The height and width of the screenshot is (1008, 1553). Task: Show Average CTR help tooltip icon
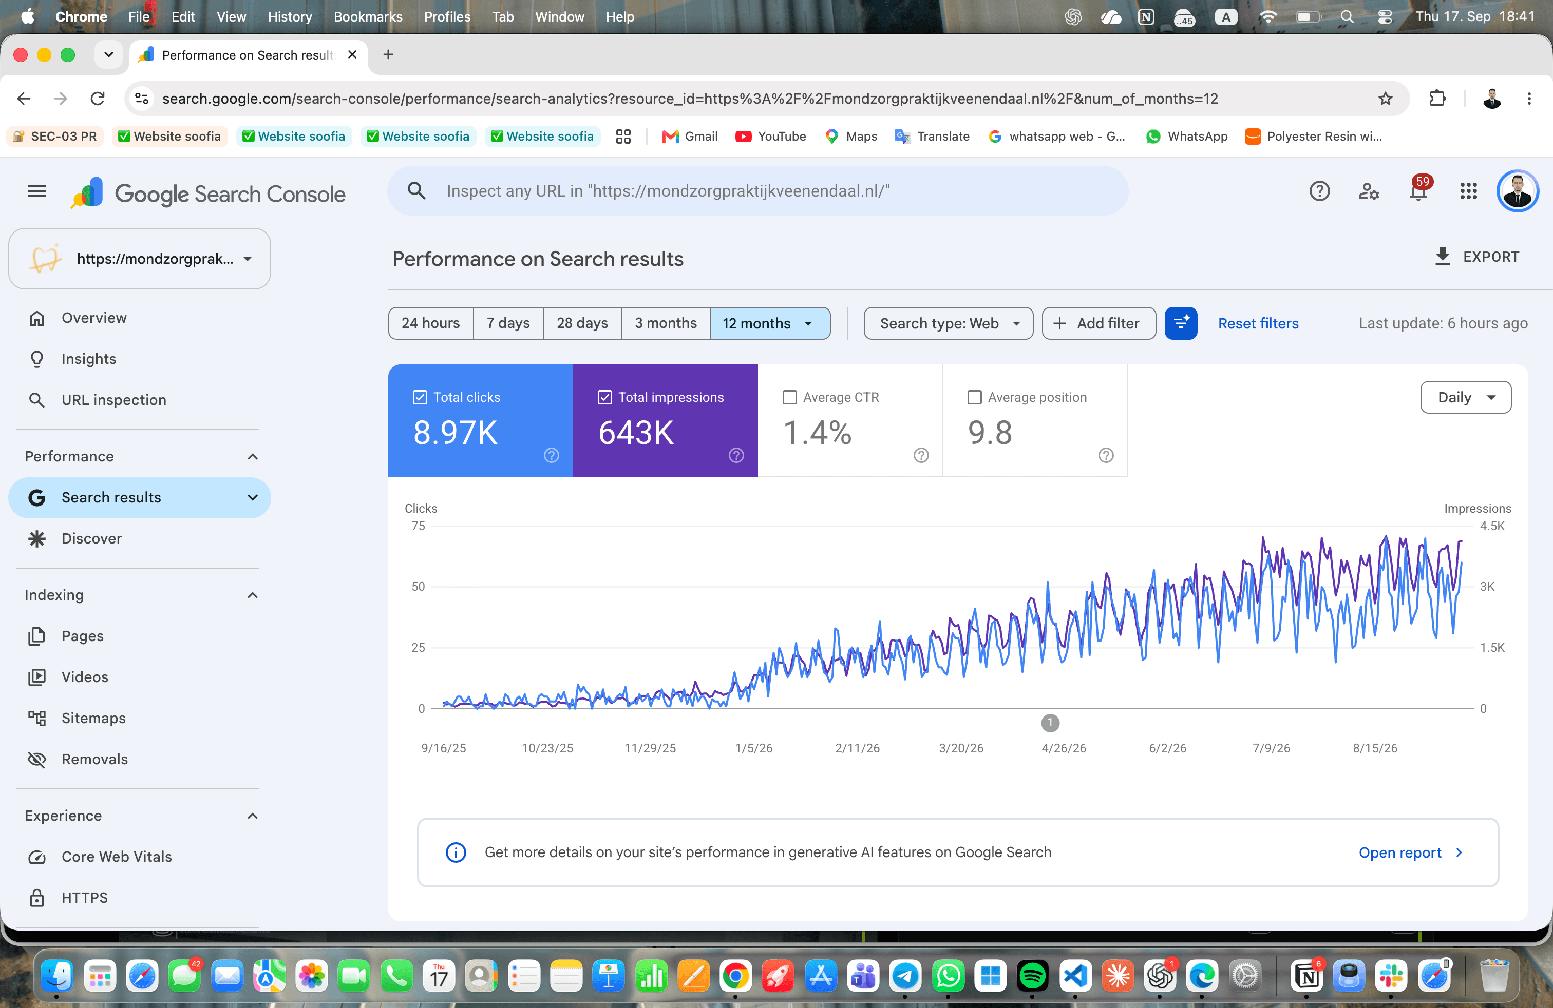pyautogui.click(x=921, y=455)
